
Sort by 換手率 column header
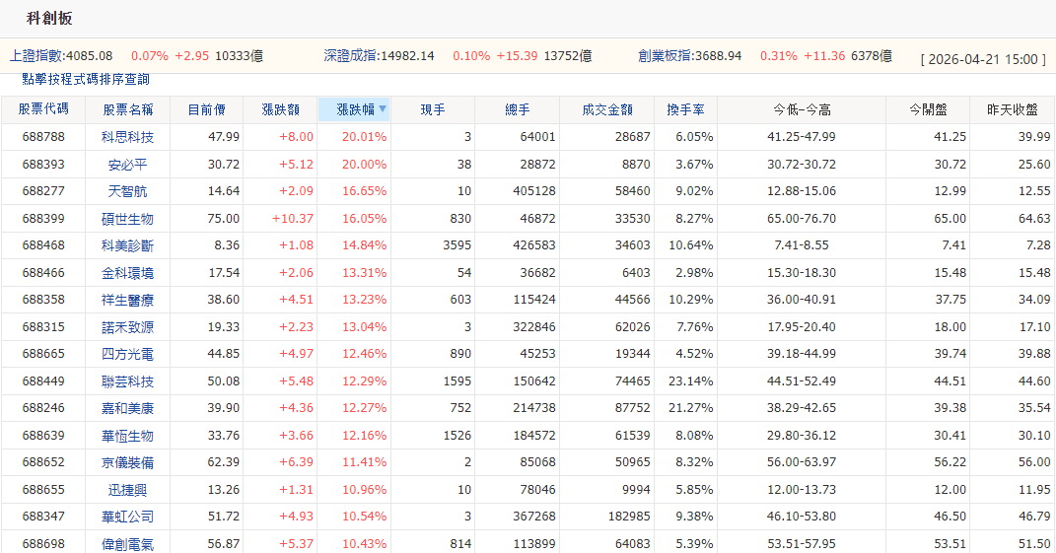pos(685,109)
